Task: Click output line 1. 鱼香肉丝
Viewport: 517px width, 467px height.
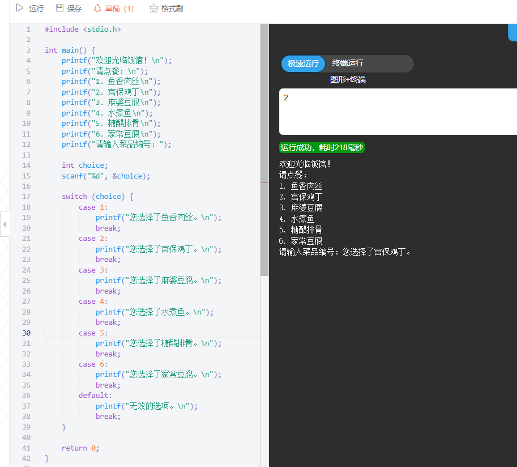Action: pos(301,186)
